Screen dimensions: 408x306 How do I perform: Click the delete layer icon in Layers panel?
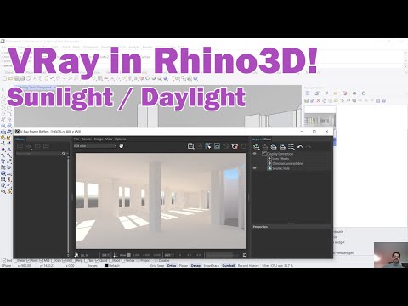tap(265, 146)
